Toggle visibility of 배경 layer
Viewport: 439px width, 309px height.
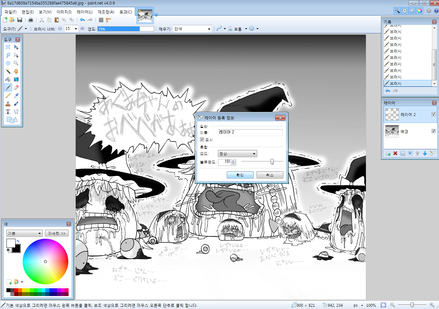[x=434, y=131]
